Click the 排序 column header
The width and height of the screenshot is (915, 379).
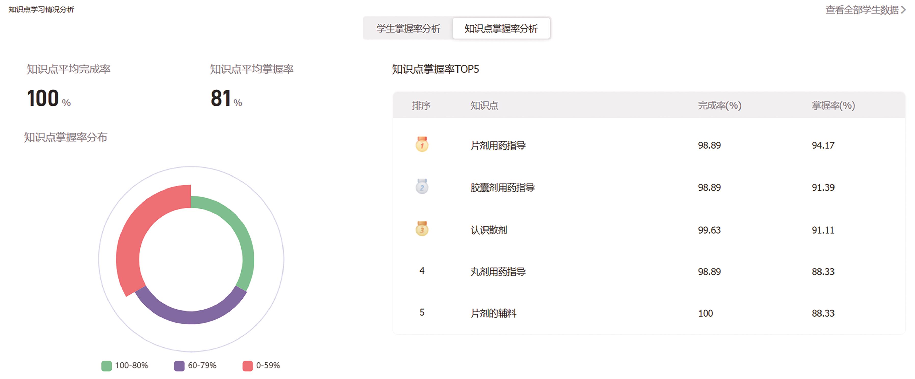[x=421, y=105]
